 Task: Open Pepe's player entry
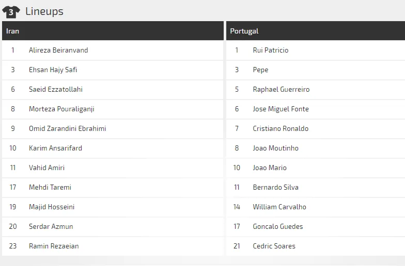[260, 70]
